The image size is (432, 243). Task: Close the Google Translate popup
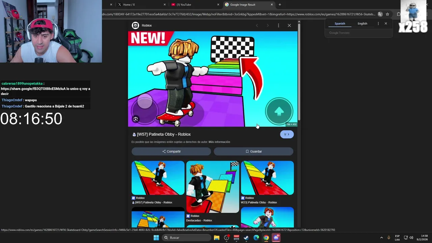point(386,24)
